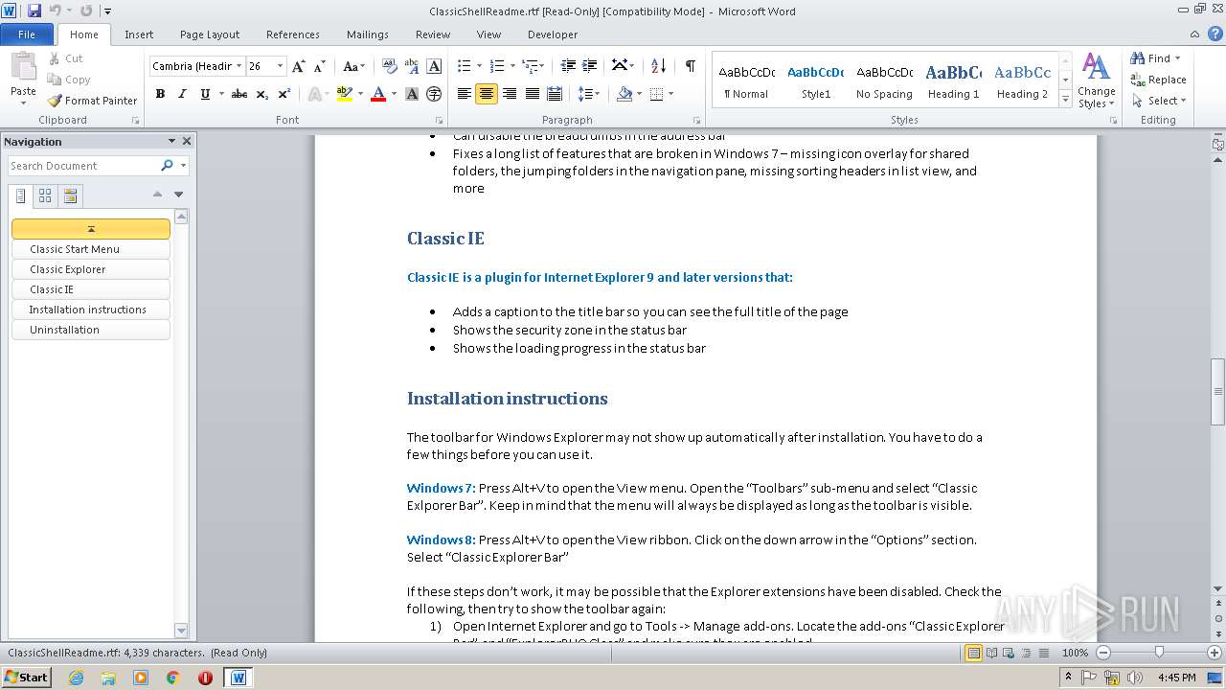Select Align Text Left

pos(465,94)
